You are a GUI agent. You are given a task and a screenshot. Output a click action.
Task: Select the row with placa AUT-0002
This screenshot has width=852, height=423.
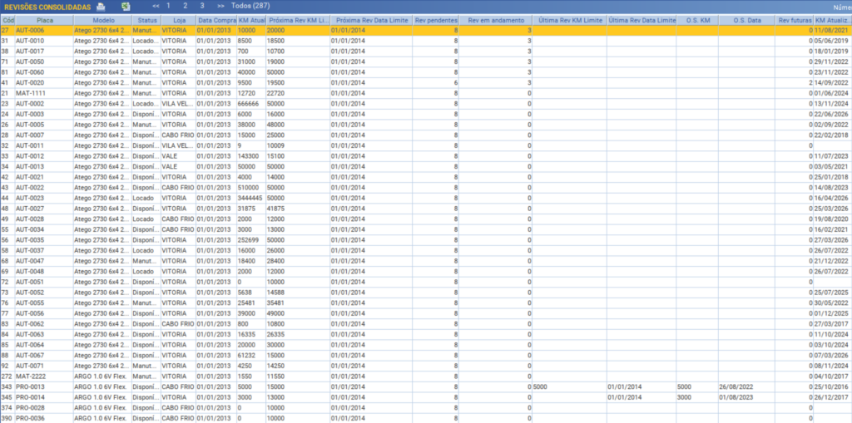coord(426,104)
